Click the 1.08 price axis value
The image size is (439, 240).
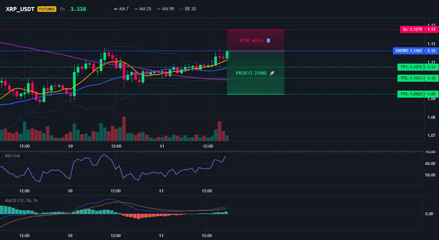[432, 117]
